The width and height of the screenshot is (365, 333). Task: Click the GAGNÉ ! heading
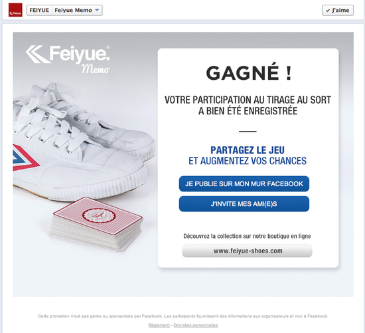pos(249,73)
